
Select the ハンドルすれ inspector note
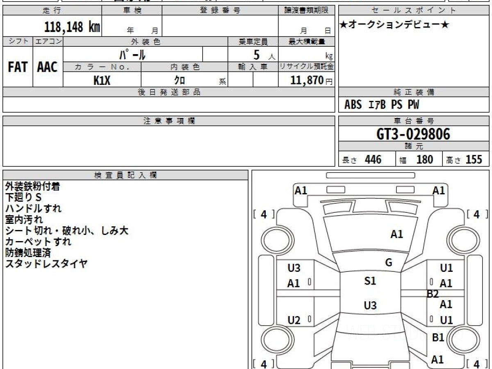[33, 209]
